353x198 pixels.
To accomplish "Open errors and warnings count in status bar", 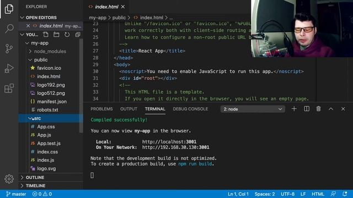I will [x=42, y=194].
